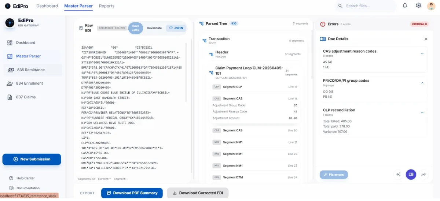Open 834 Enrollment sidebar item

33,83
